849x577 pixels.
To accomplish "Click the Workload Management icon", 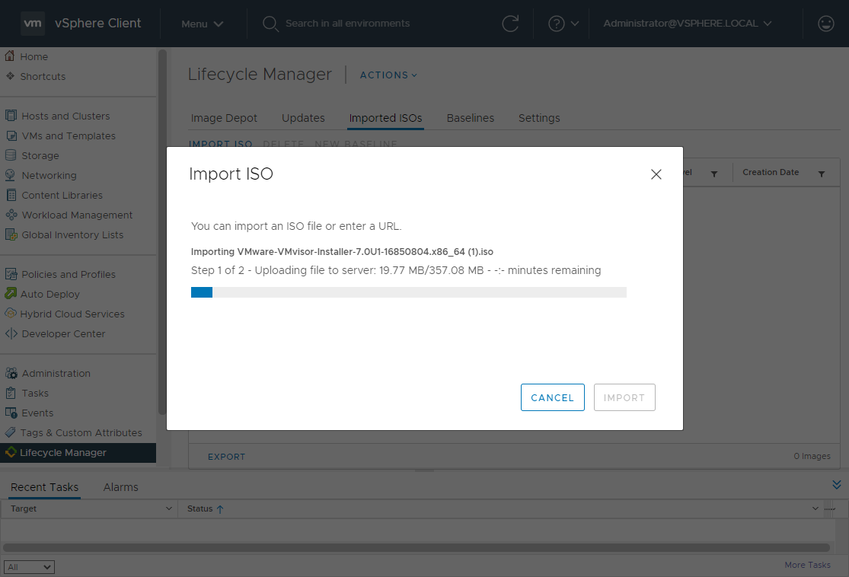I will pos(11,215).
